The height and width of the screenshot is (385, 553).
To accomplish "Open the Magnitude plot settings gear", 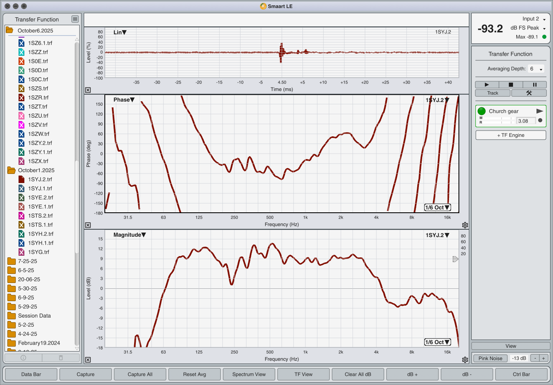I will [465, 360].
